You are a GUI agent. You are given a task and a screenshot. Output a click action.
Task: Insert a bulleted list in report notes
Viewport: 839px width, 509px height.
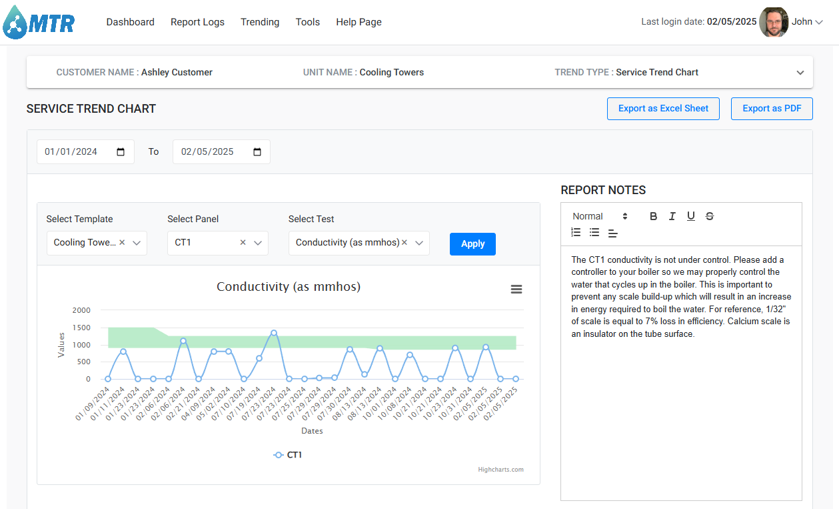coord(594,232)
